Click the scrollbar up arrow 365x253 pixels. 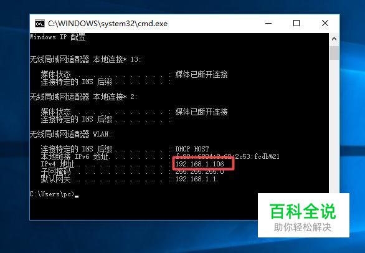point(334,39)
